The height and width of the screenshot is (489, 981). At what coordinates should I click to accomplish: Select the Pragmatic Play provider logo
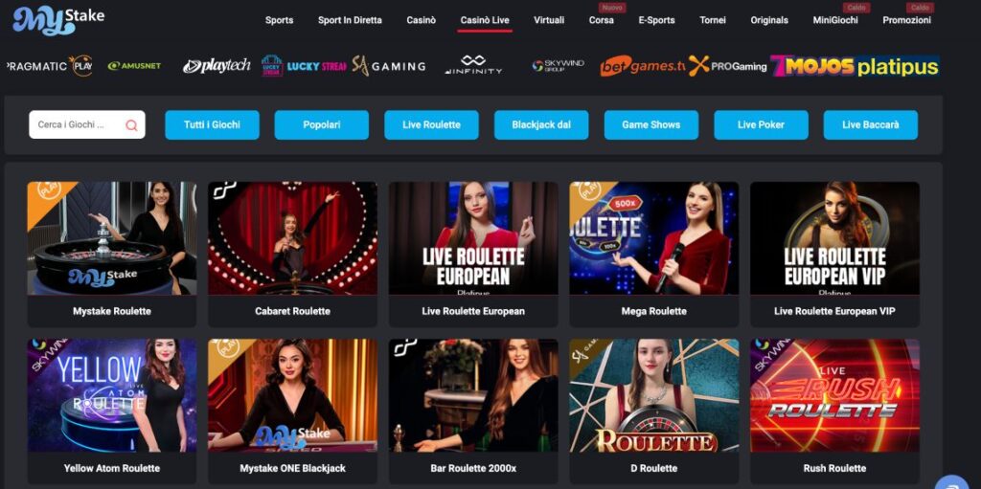pyautogui.click(x=50, y=66)
